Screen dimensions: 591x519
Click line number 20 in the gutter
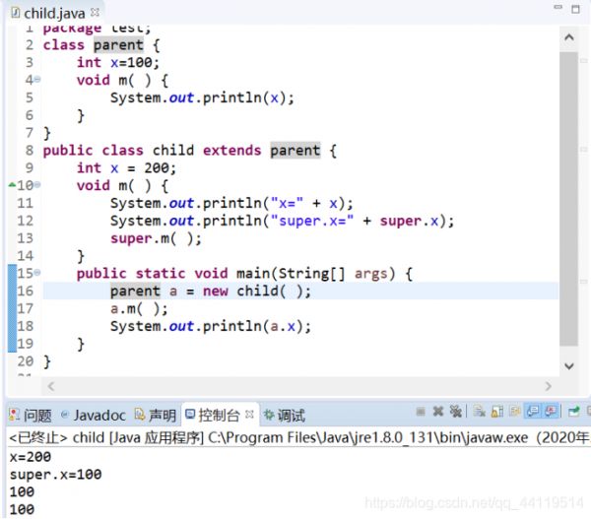[26, 361]
